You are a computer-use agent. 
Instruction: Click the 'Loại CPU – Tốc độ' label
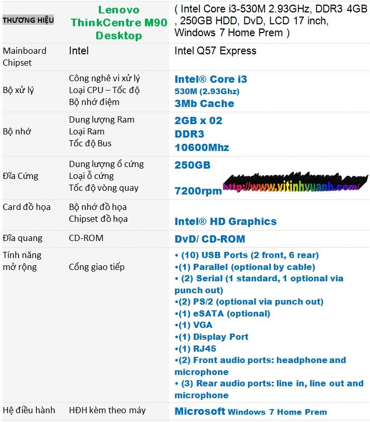[x=104, y=90]
